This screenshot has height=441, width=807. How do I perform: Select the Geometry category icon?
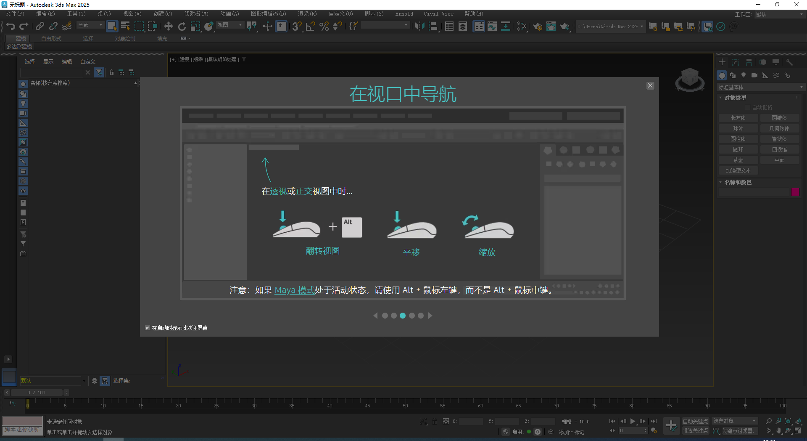coord(722,75)
